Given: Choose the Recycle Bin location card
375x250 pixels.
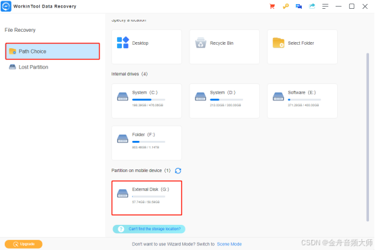Looking at the screenshot, I should pos(224,47).
